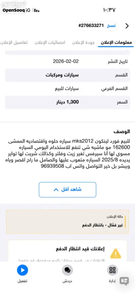Image resolution: width=135 pixels, height=294 pixels.
Task: Switch to جودة الإعلان tab
Action: click(83, 42)
